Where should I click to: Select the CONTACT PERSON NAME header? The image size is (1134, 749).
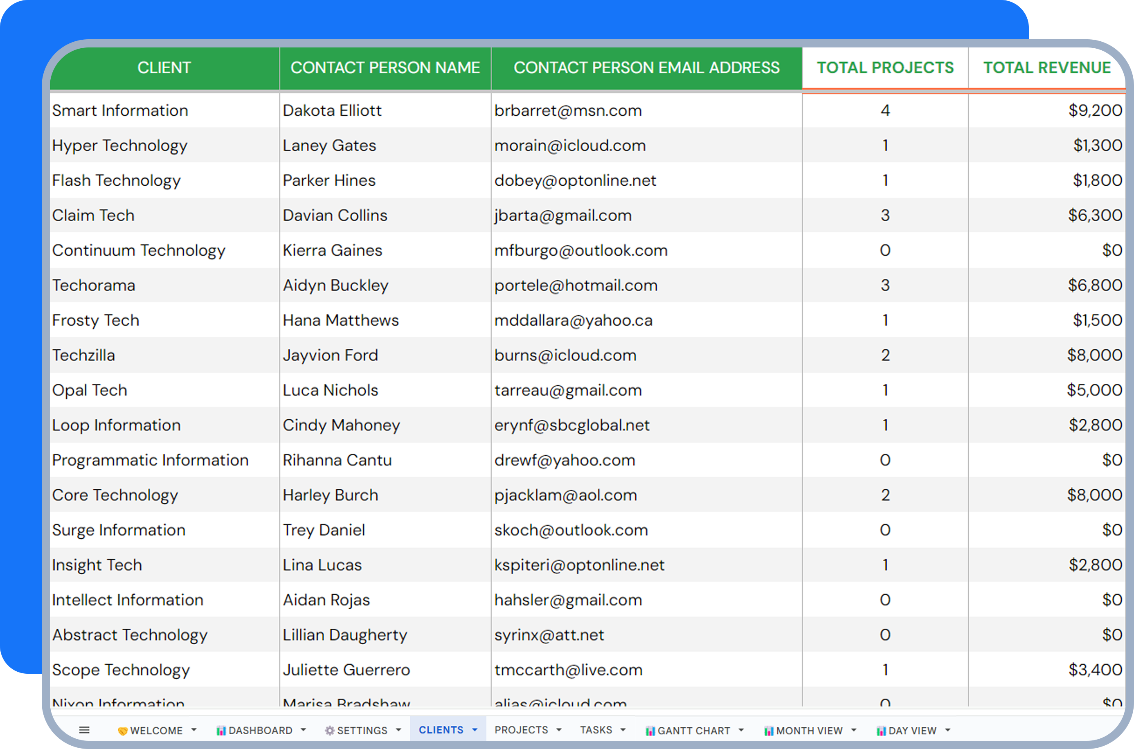tap(385, 68)
